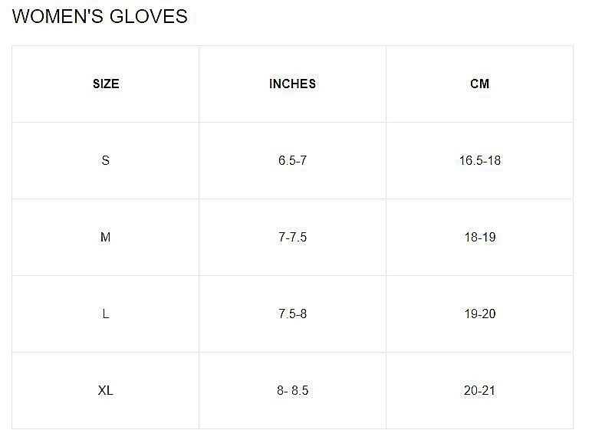Select the SIZE column header

[x=106, y=84]
